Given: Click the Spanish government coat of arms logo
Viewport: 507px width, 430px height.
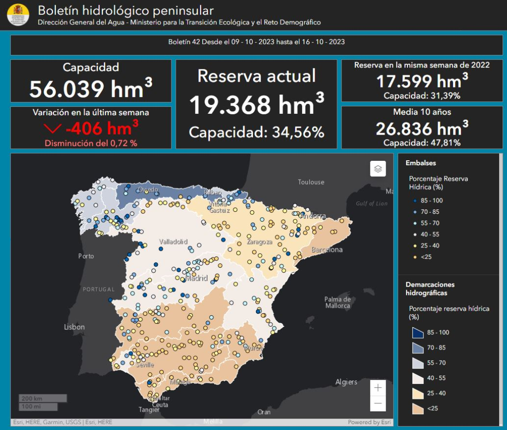Looking at the screenshot, I should pos(18,15).
